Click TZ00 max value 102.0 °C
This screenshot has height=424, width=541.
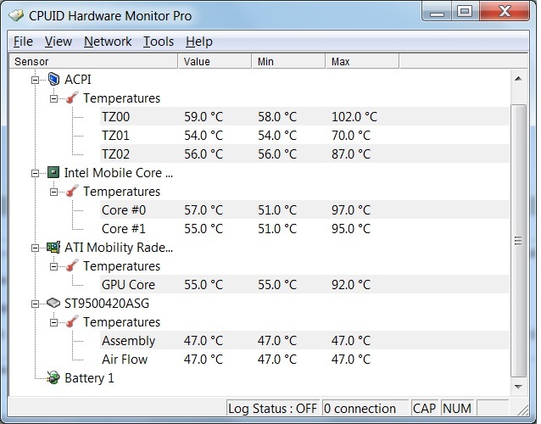[354, 117]
